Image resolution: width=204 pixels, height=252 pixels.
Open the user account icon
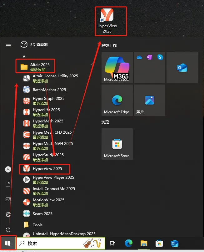click(x=8, y=169)
